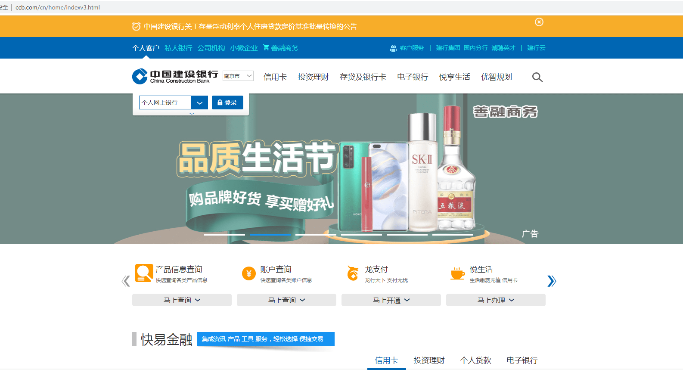Image resolution: width=683 pixels, height=385 pixels.
Task: Go to fourth banner slide indicator
Action: pos(361,235)
